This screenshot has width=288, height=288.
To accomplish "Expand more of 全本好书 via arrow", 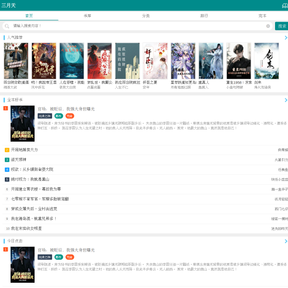I will tap(286, 100).
